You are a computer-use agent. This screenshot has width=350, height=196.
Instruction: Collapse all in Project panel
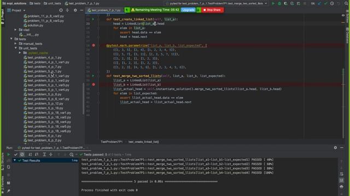pos(67,10)
